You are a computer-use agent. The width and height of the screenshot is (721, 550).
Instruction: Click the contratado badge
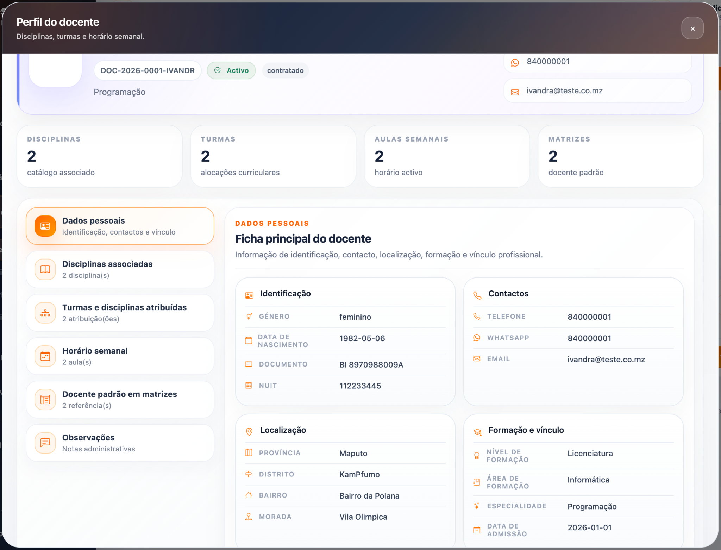tap(285, 70)
